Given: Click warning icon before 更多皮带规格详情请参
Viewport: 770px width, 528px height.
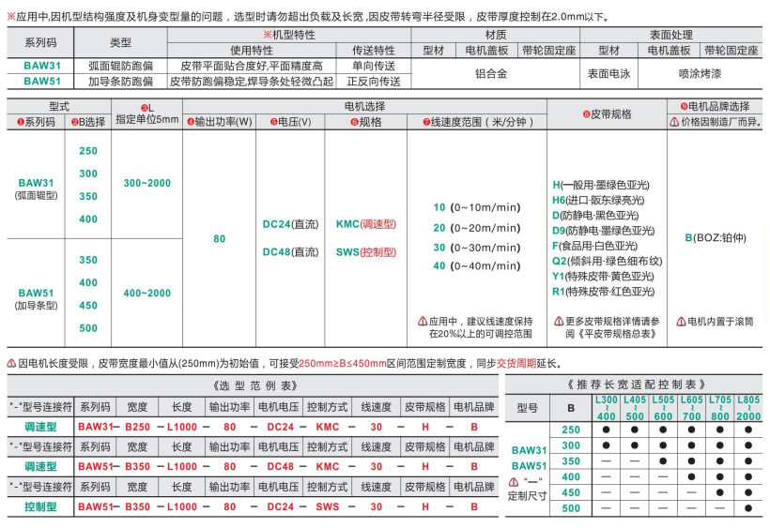Looking at the screenshot, I should (x=559, y=321).
